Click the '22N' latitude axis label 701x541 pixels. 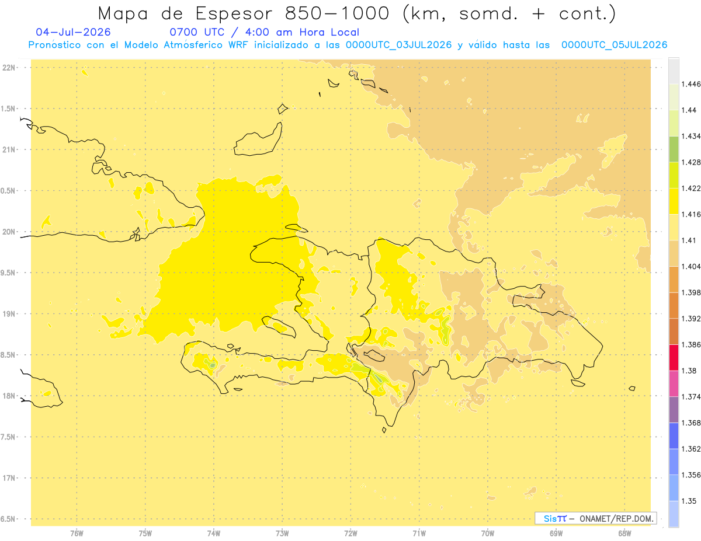click(9, 68)
